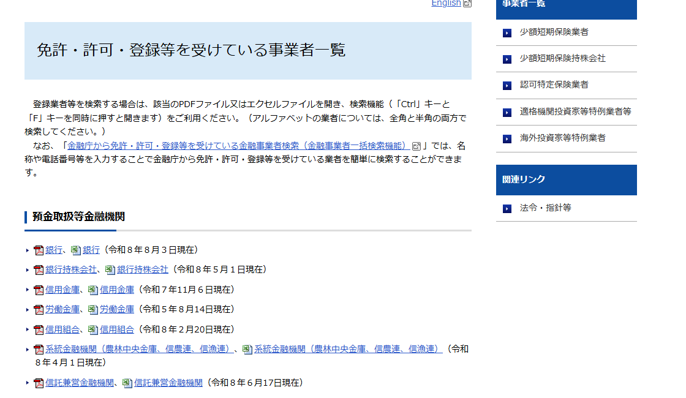This screenshot has height=398, width=686.
Task: Go to 認可特定保険業者 in sidebar
Action: pos(554,84)
